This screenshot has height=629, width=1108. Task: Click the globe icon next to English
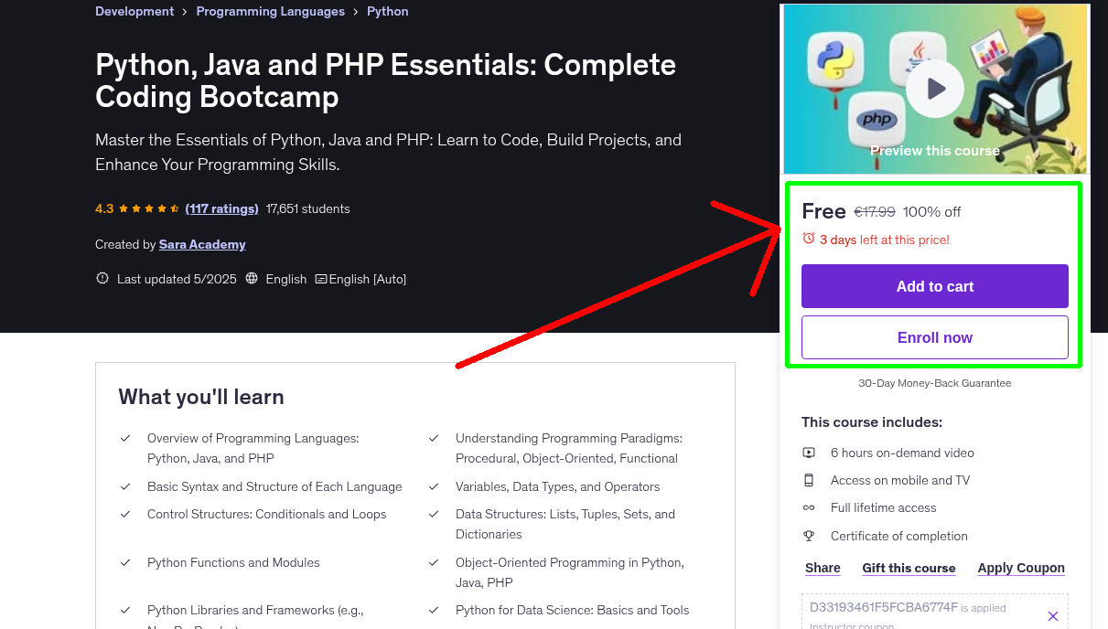tap(252, 279)
